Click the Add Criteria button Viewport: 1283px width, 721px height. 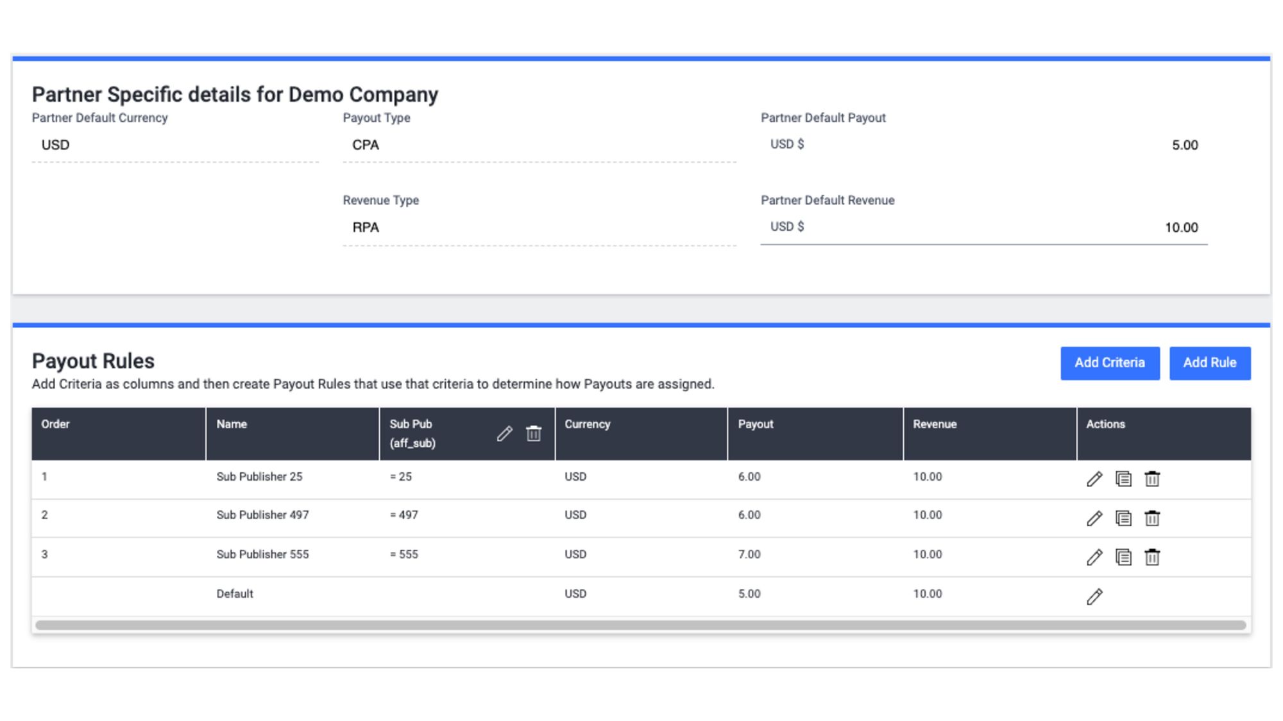1110,363
